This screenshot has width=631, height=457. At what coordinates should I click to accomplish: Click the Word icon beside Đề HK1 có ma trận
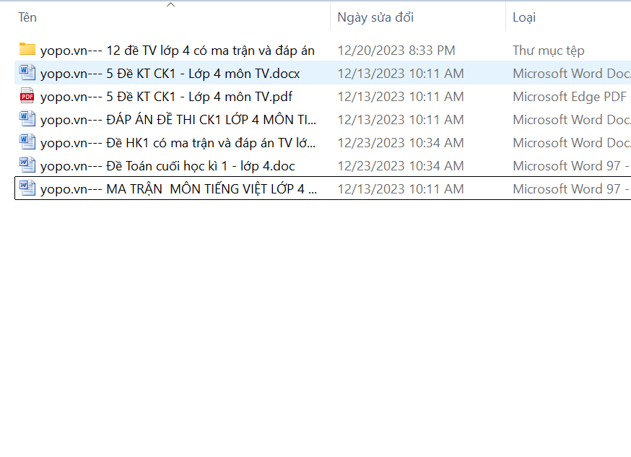tap(27, 142)
